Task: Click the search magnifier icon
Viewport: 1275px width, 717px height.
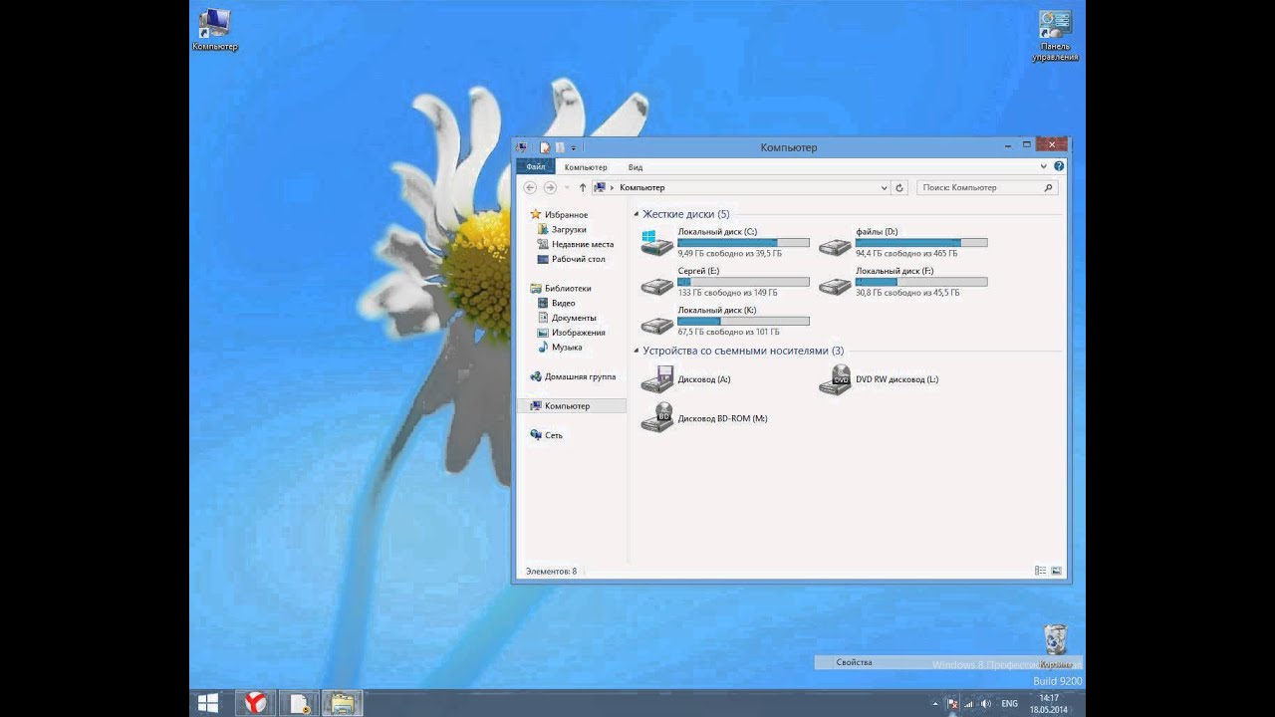Action: click(x=1048, y=187)
